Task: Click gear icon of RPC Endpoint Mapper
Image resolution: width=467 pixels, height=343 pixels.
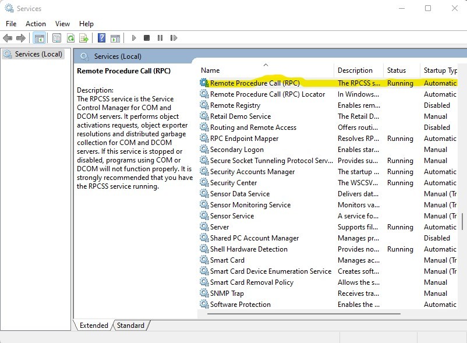Action: point(204,139)
